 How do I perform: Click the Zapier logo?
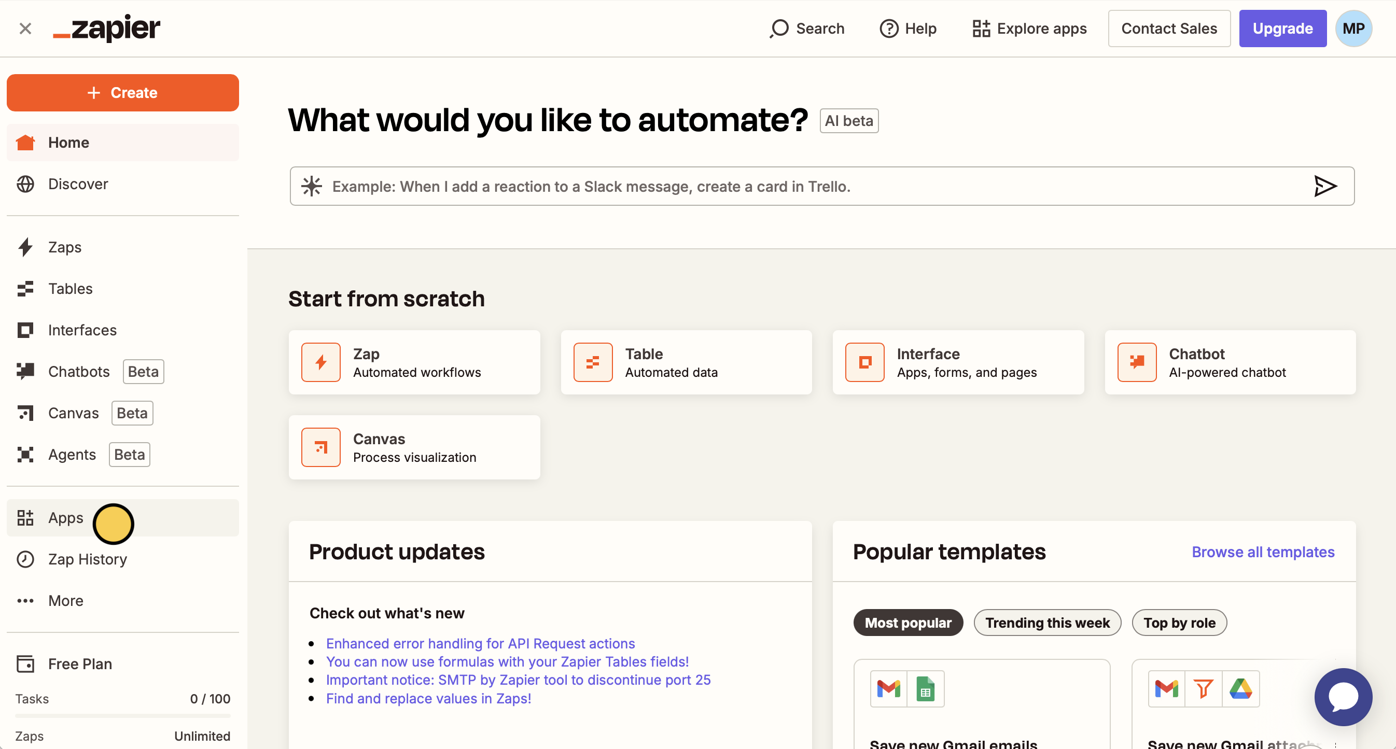coord(106,28)
